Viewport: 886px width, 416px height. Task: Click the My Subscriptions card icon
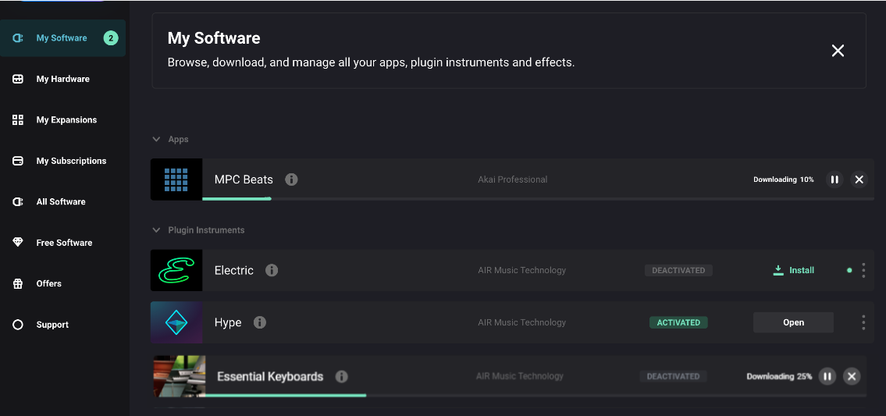coord(17,161)
